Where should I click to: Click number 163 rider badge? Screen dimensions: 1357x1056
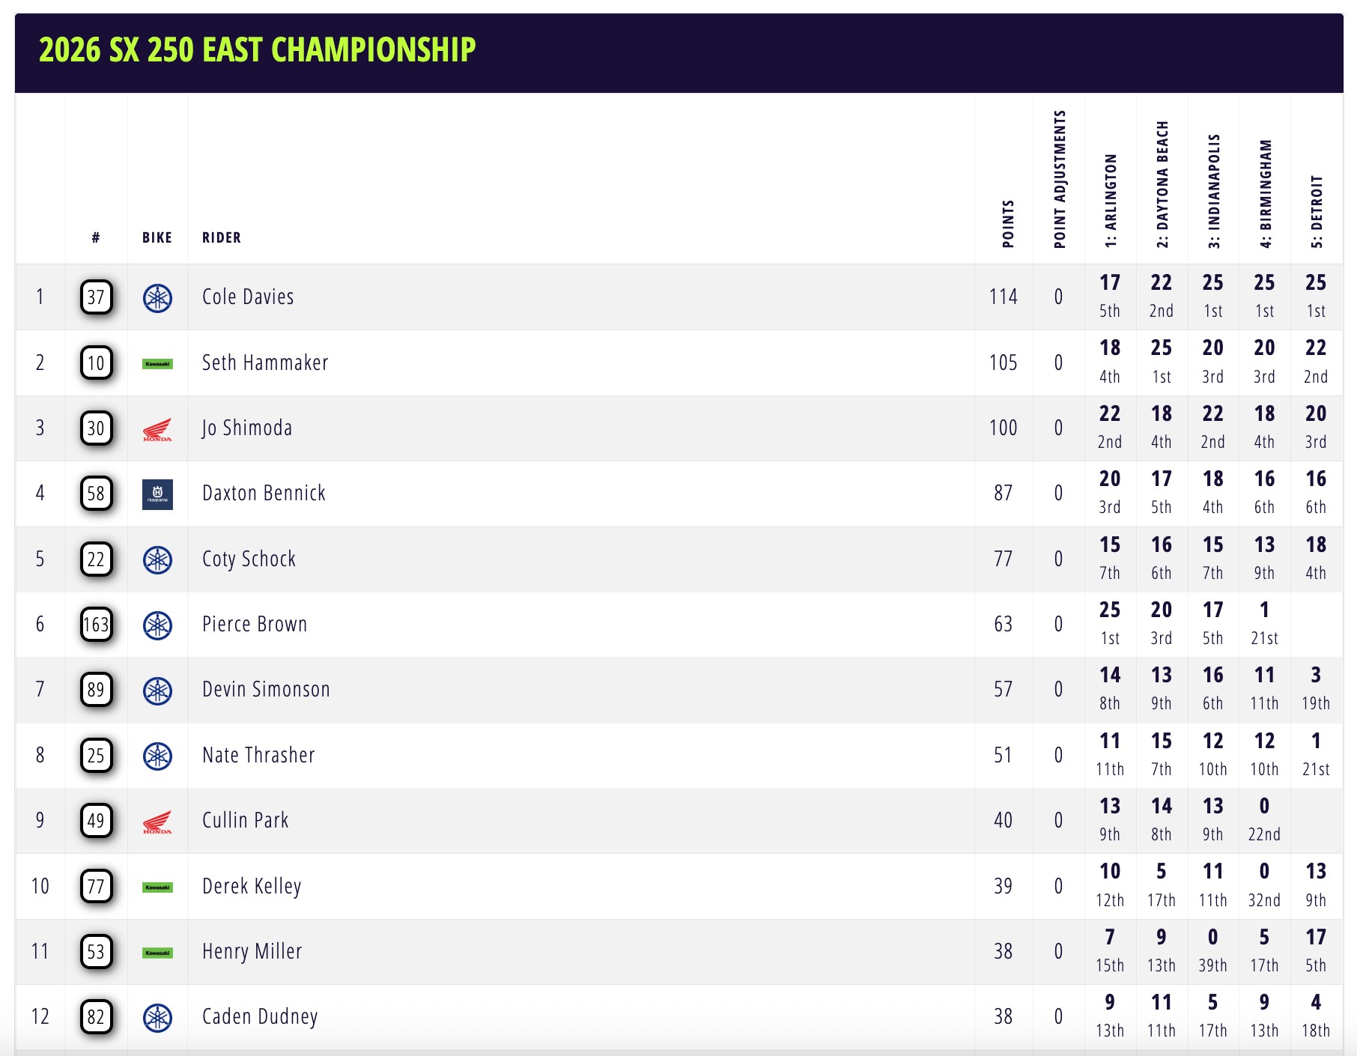(x=96, y=625)
